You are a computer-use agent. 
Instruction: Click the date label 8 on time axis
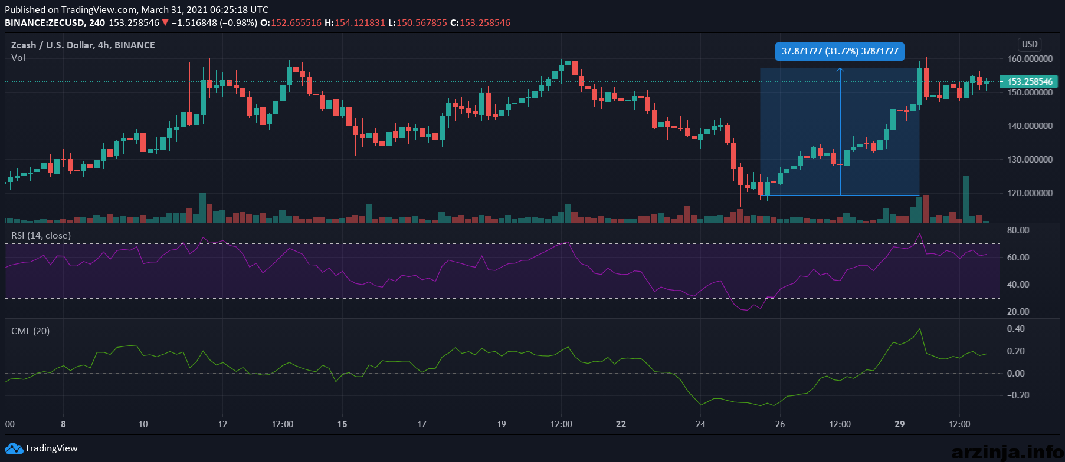pos(63,424)
